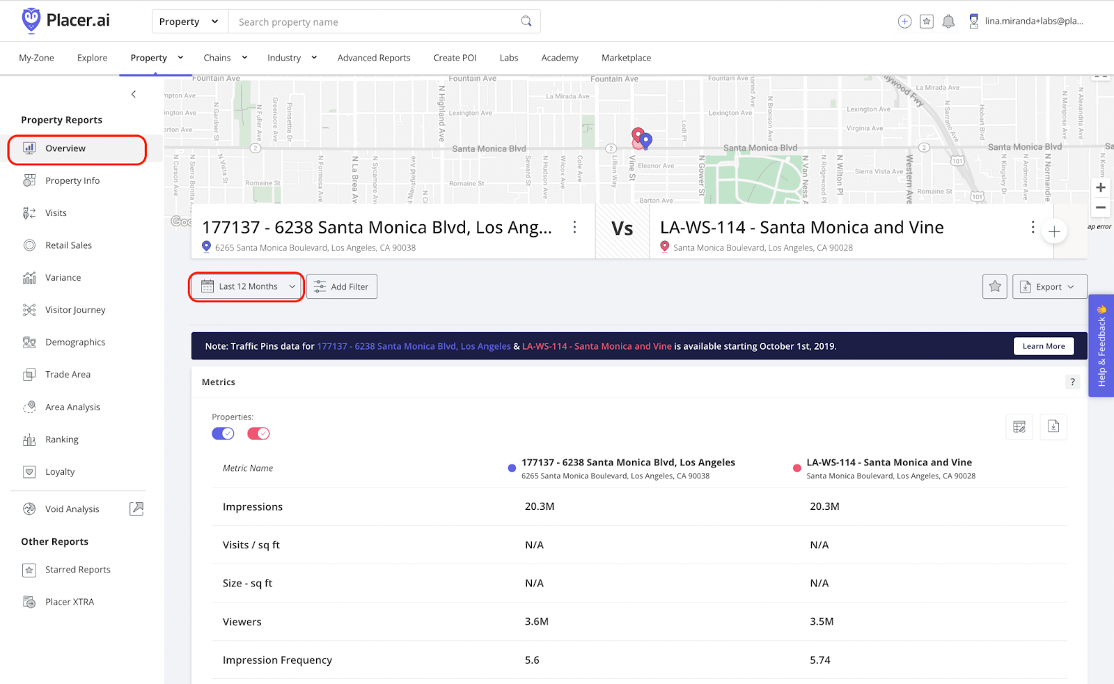Click the Metrics table view icon
This screenshot has width=1114, height=684.
(x=1019, y=426)
